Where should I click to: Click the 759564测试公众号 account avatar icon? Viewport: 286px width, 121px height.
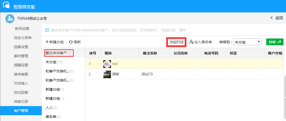tap(10, 18)
